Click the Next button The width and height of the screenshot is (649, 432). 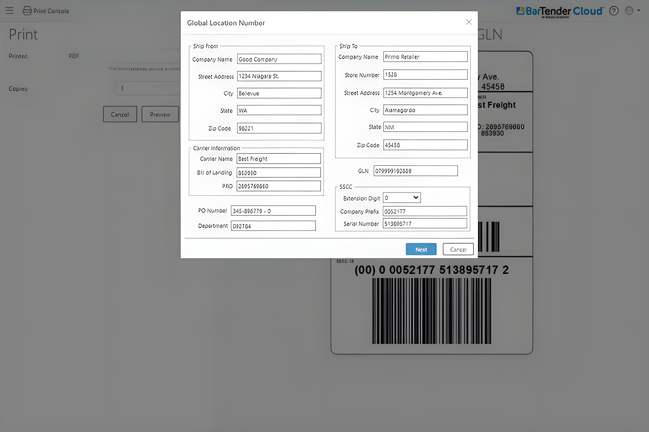[x=421, y=249]
